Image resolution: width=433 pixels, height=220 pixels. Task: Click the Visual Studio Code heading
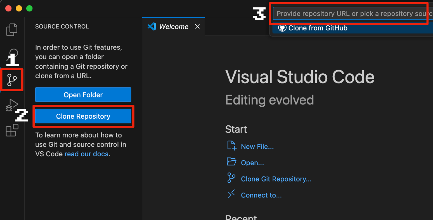(300, 77)
